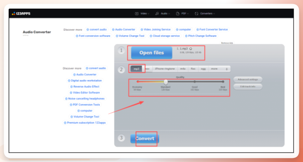Open the PDF menu in the top bar
303x162 pixels.
[x=182, y=14]
